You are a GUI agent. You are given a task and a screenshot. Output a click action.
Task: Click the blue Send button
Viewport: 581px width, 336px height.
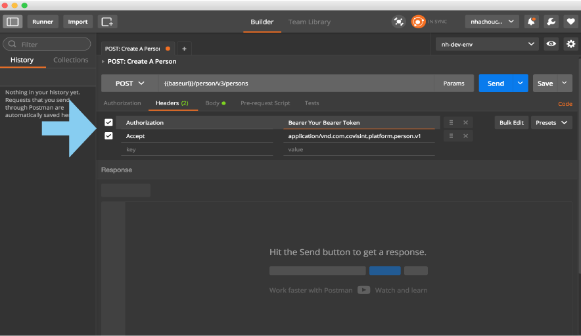click(496, 84)
